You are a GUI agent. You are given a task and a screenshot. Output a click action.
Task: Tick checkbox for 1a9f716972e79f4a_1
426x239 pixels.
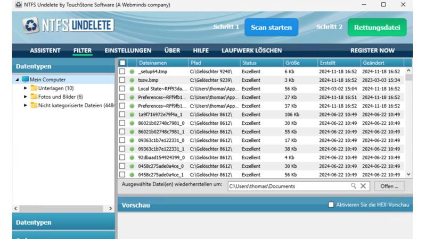[122, 114]
